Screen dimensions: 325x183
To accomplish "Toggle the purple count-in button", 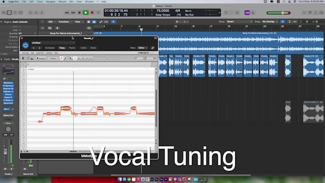I will point(247,12).
